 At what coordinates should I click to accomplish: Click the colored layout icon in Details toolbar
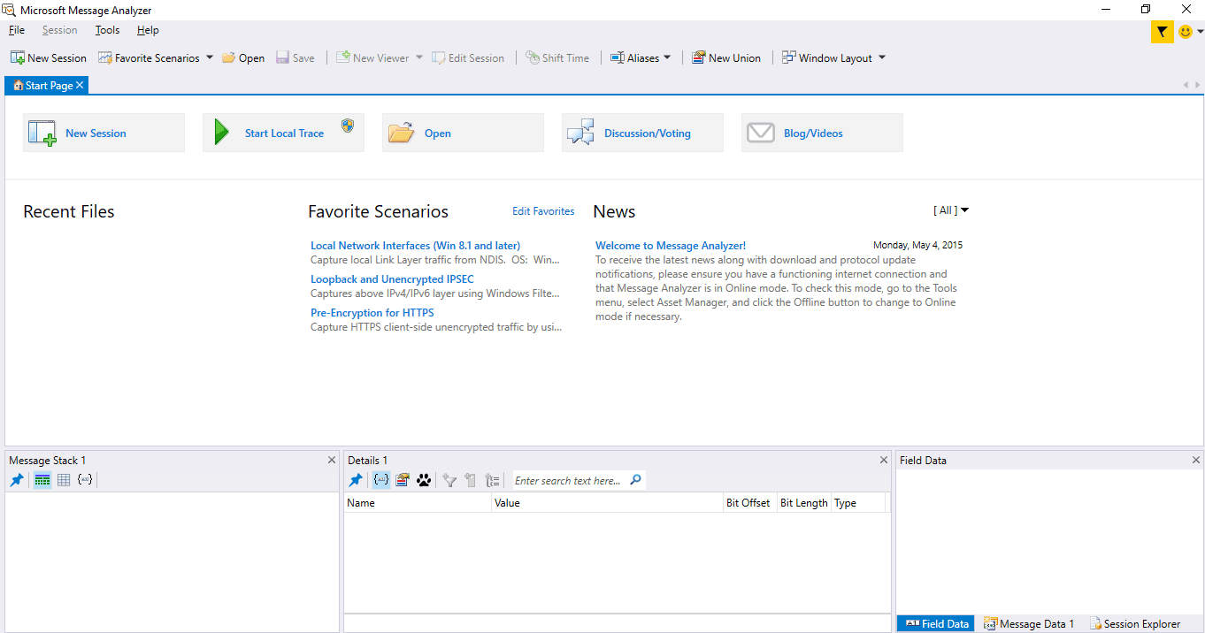[x=403, y=480]
